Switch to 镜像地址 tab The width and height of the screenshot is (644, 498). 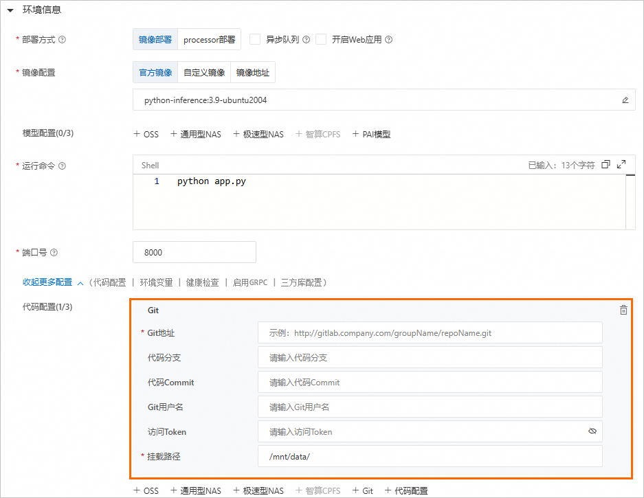[253, 73]
